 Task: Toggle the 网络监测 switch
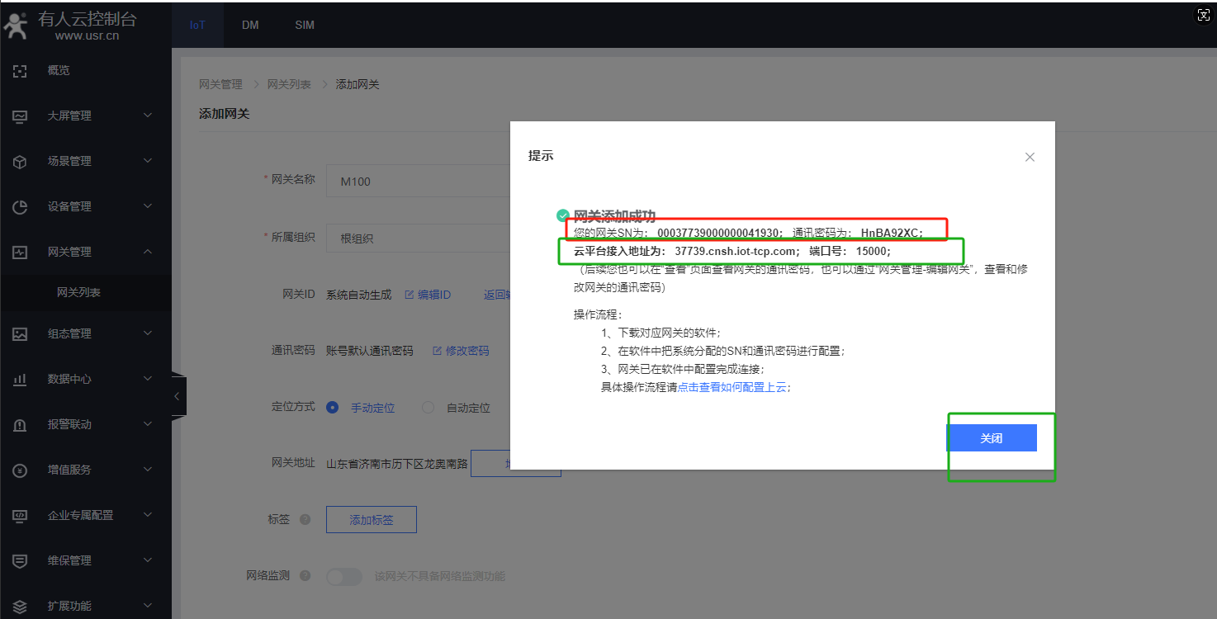pyautogui.click(x=344, y=577)
